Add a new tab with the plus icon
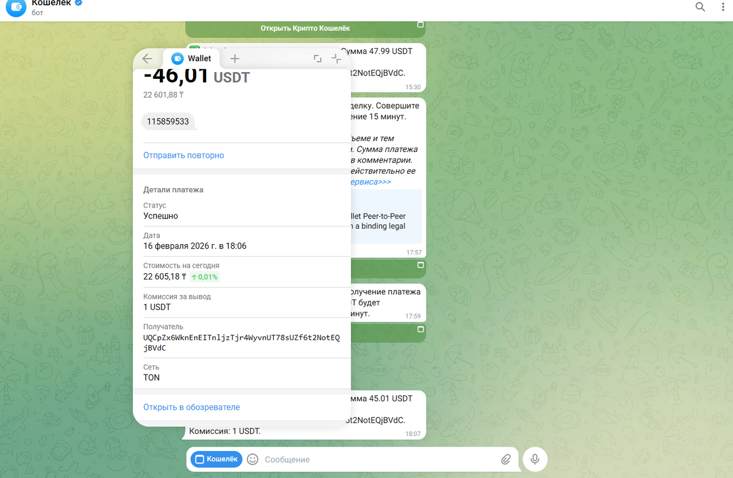 235,58
